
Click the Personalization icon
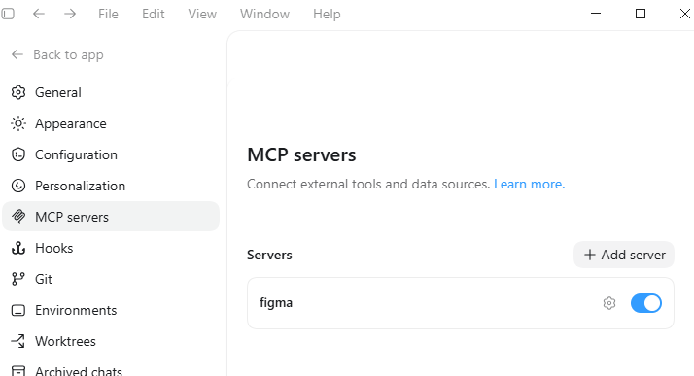pyautogui.click(x=18, y=186)
